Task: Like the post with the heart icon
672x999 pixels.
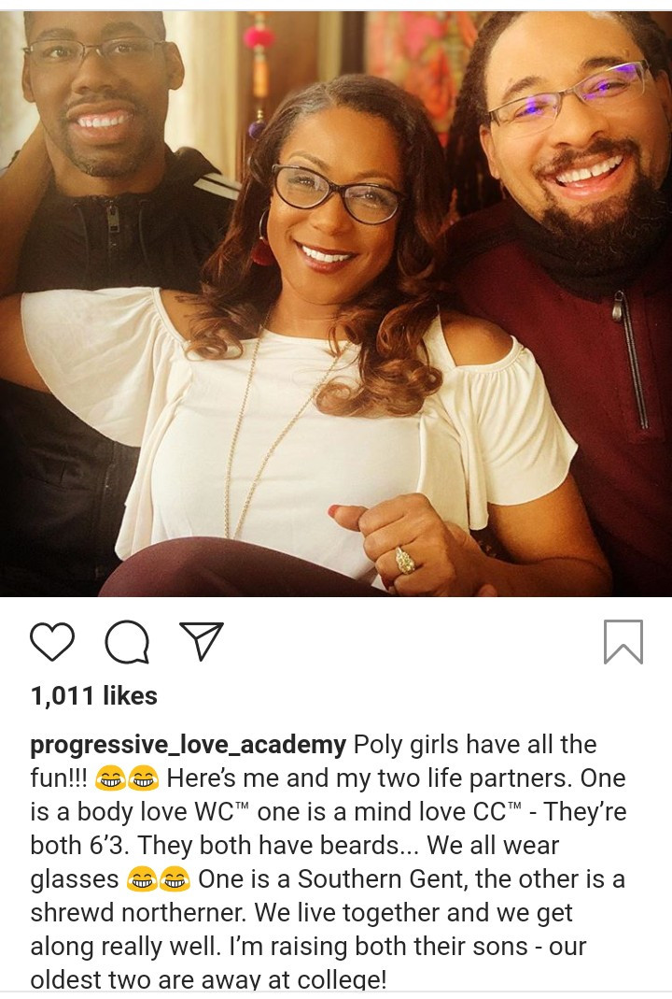Action: point(52,642)
